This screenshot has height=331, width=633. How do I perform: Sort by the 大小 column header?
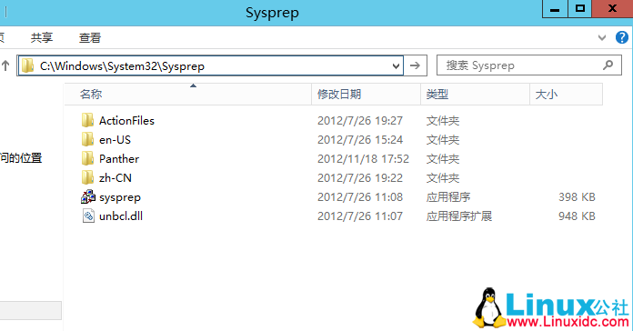click(566, 94)
